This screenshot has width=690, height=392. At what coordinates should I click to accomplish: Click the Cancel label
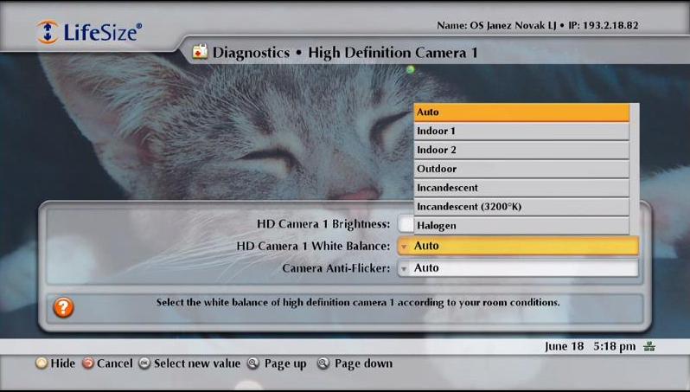tap(114, 363)
